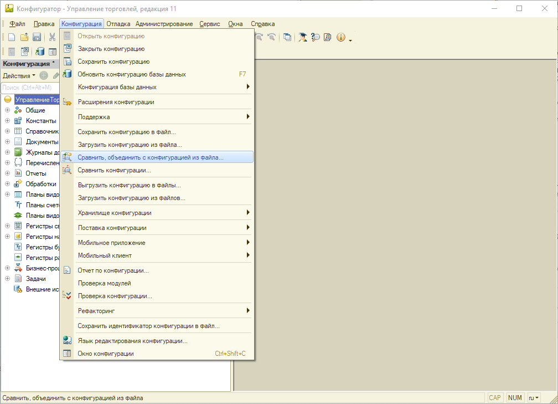The height and width of the screenshot is (404, 558).
Task: Click the Windows list toolbar icon
Action: click(287, 37)
